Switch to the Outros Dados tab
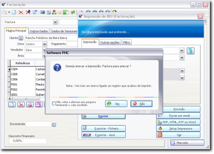The width and height of the screenshot is (214, 154). tap(39, 31)
